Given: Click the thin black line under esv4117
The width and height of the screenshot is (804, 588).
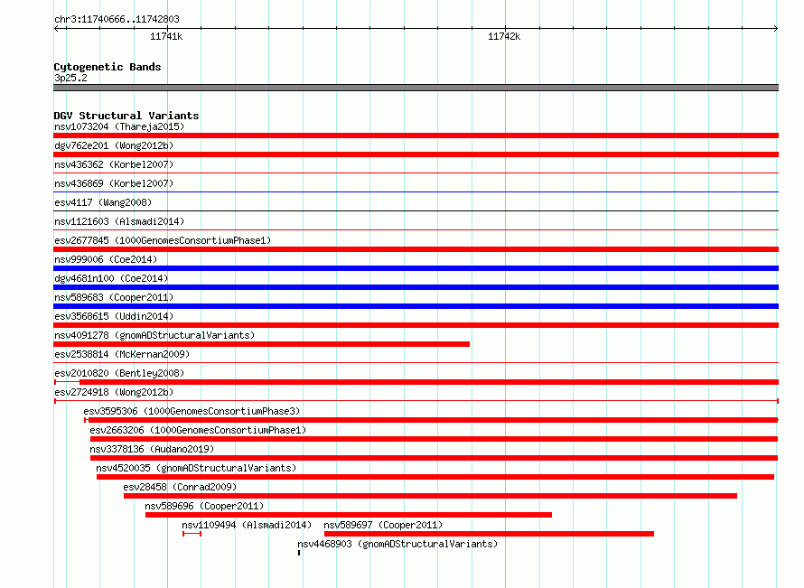Looking at the screenshot, I should tap(416, 211).
